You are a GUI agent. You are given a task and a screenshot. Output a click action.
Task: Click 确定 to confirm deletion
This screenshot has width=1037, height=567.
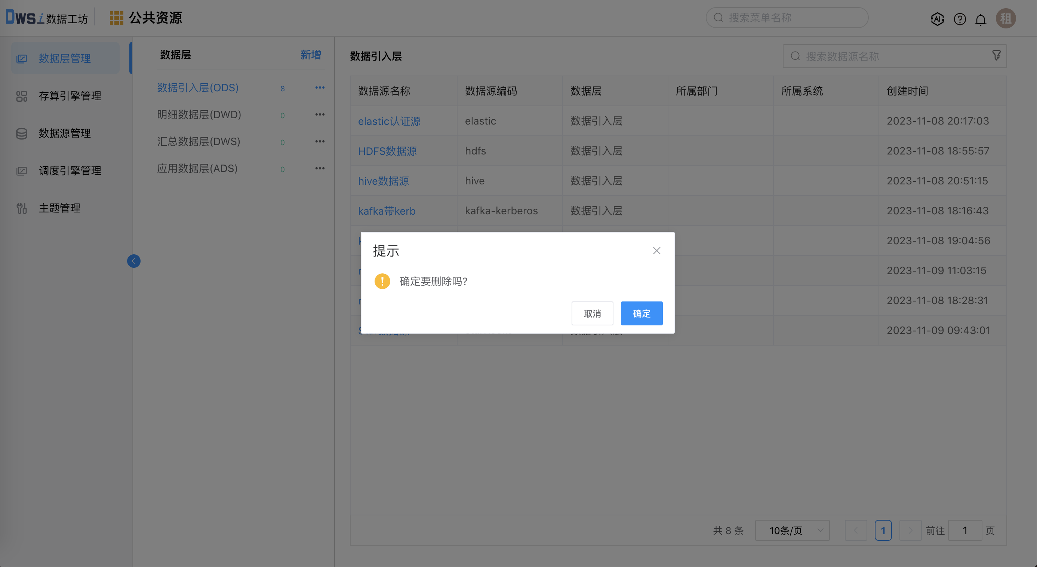pos(641,313)
